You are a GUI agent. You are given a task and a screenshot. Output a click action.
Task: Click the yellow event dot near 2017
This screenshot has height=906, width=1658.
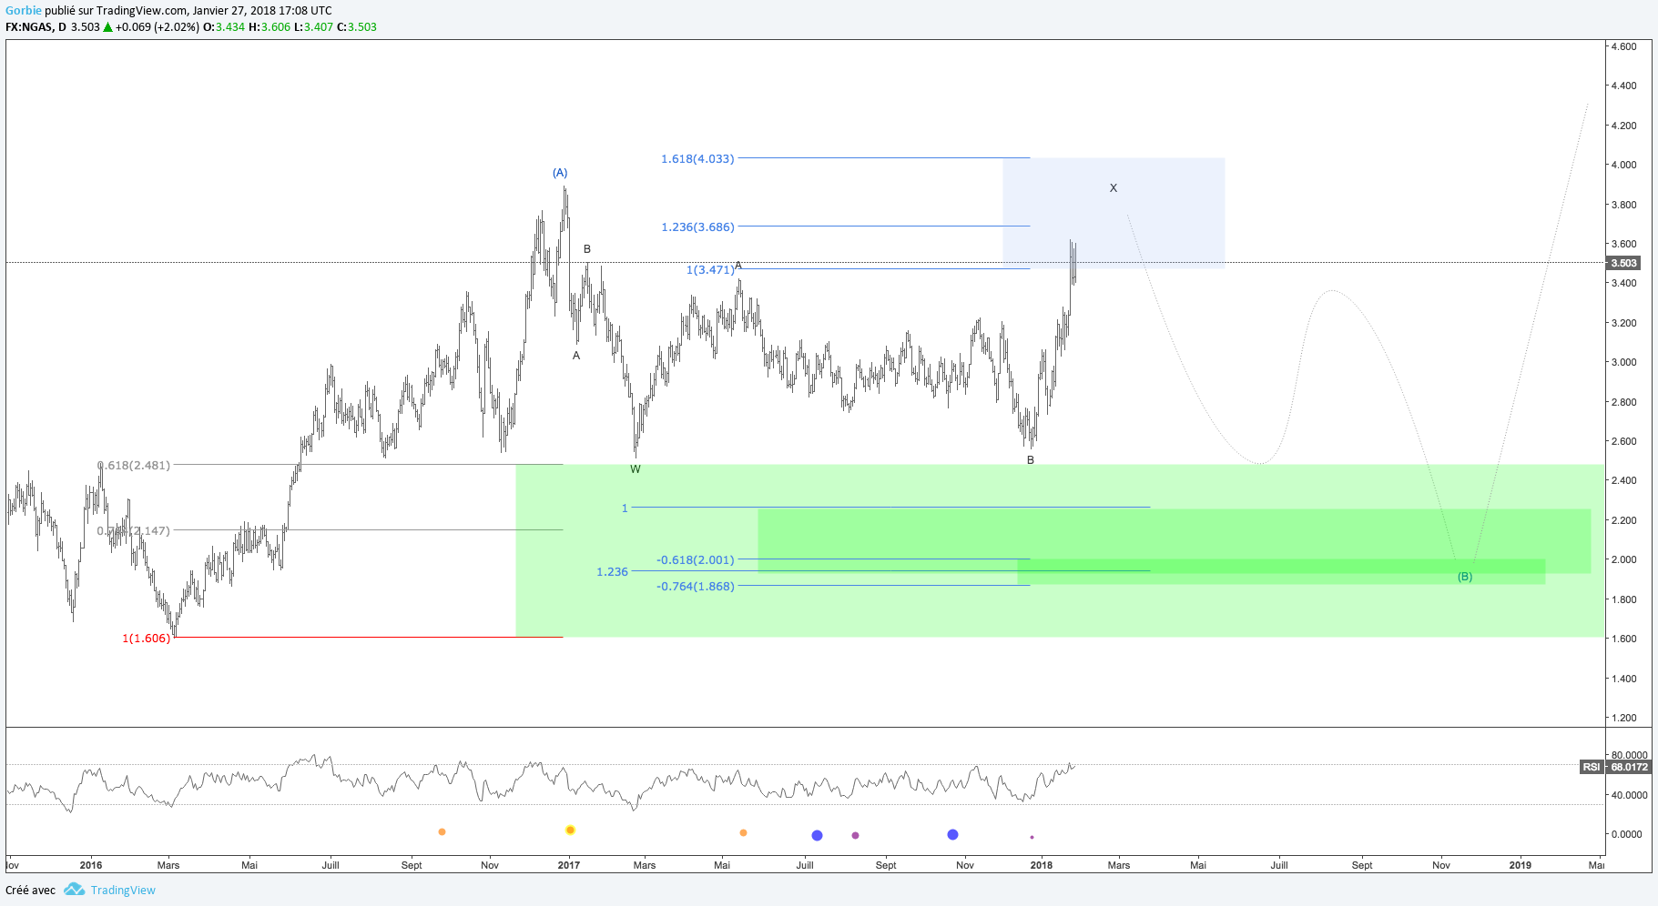click(570, 830)
